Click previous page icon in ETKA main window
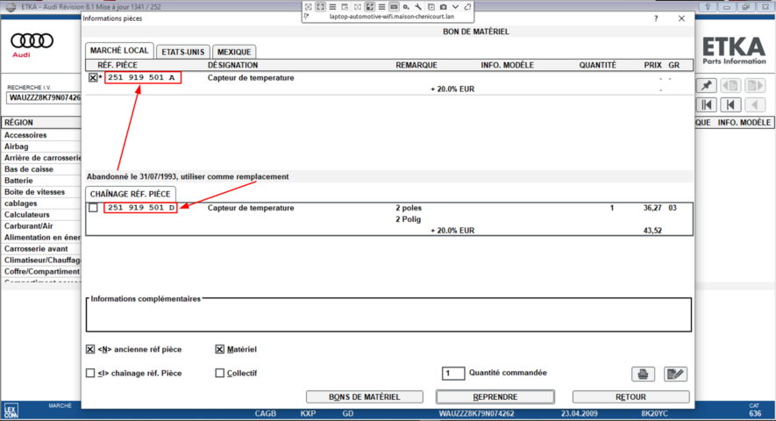Screen dimensions: 776x421 (x=730, y=85)
